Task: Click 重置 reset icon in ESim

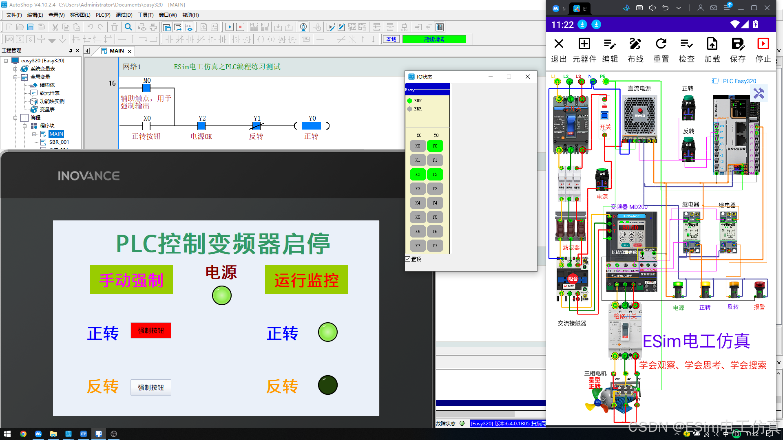Action: pos(661,50)
